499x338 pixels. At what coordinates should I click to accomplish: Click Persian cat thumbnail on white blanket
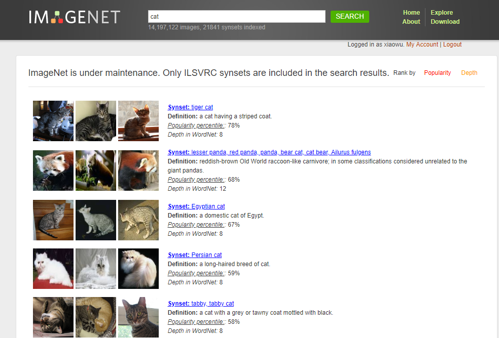(x=96, y=269)
